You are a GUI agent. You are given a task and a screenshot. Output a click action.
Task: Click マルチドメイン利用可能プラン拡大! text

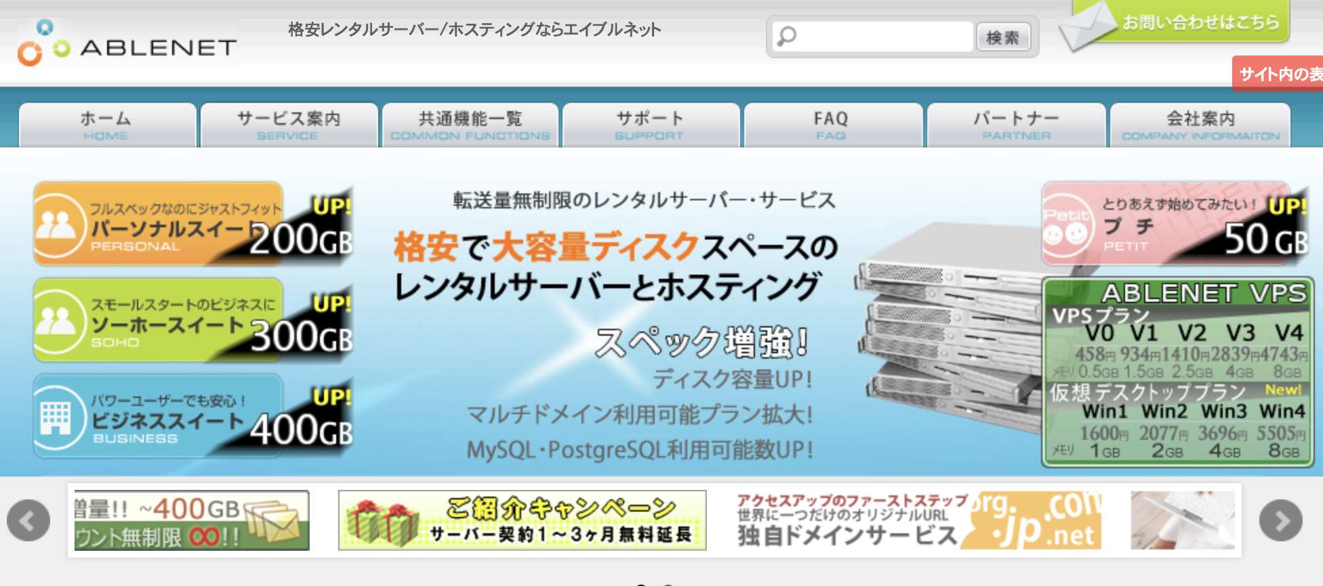pos(640,414)
